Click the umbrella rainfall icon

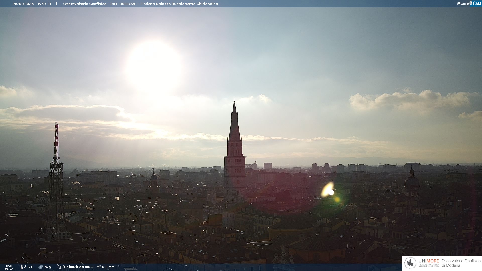99,267
